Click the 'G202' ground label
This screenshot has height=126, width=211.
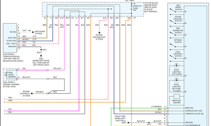click(124, 123)
